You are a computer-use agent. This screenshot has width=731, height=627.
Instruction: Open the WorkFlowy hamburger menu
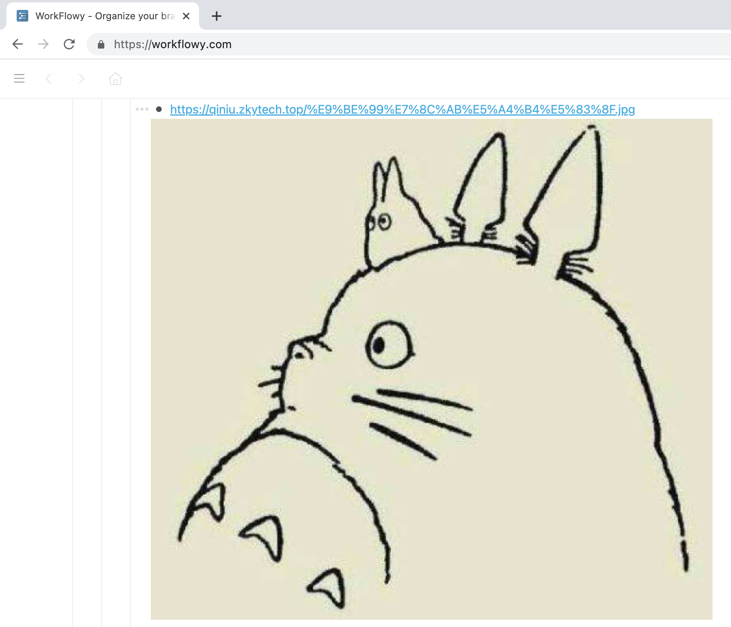(x=19, y=78)
